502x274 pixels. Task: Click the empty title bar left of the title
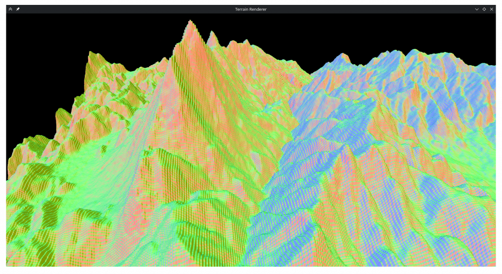tap(123, 9)
